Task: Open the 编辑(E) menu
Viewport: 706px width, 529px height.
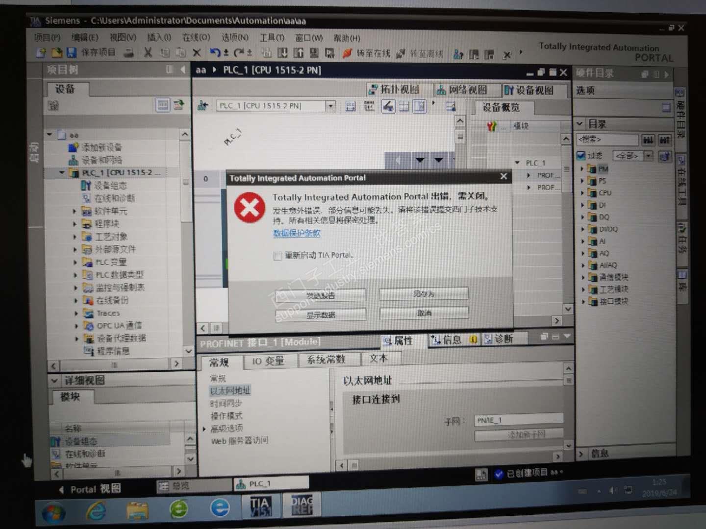Action: click(x=85, y=37)
